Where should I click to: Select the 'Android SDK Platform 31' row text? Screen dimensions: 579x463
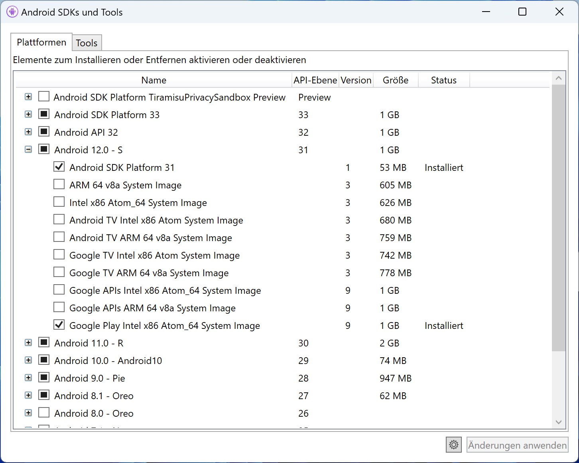pyautogui.click(x=122, y=168)
